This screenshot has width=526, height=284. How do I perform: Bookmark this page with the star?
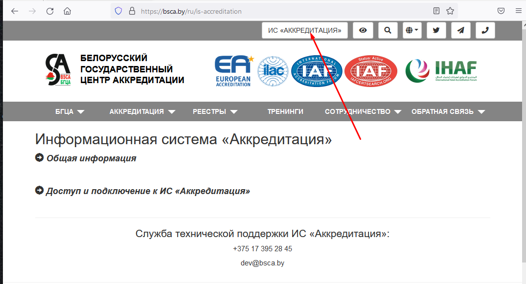450,11
